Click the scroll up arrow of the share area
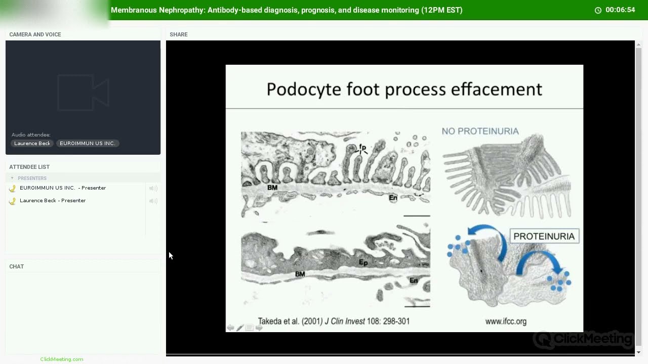 (x=638, y=44)
